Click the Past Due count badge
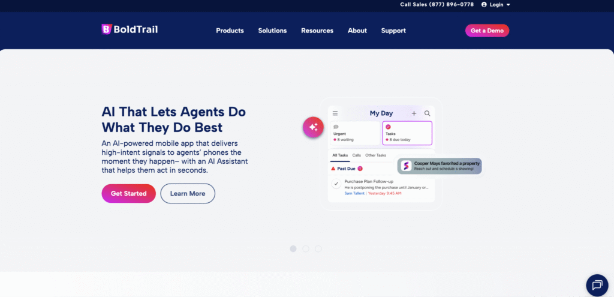 pyautogui.click(x=360, y=169)
